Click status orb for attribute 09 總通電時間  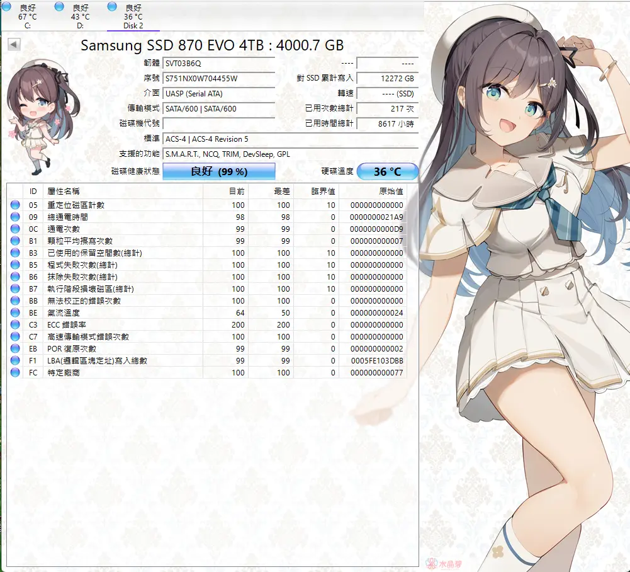[x=16, y=217]
